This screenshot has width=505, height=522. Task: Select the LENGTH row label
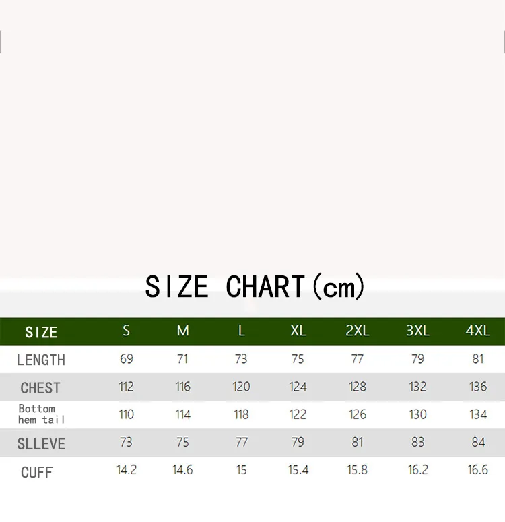point(41,360)
